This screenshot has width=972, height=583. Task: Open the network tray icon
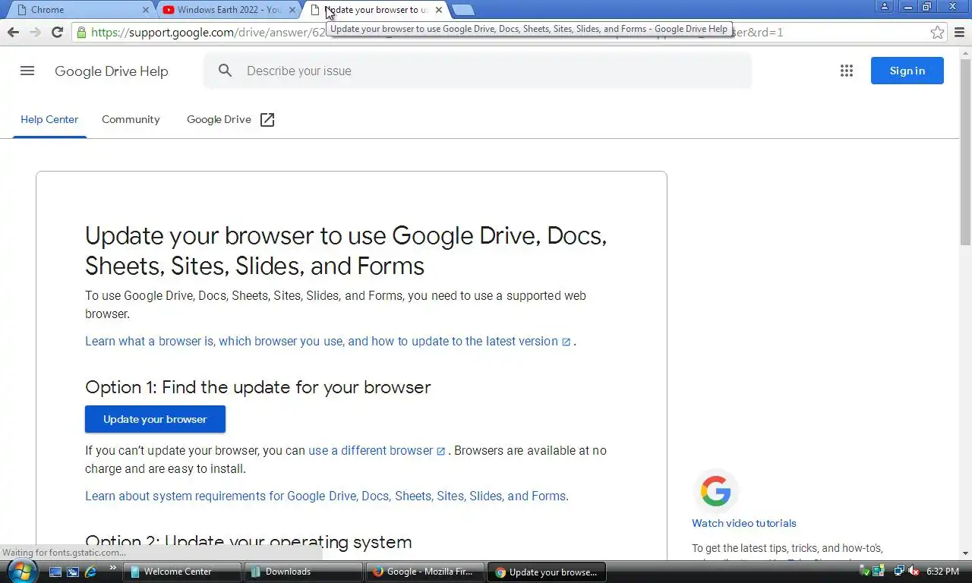pyautogui.click(x=898, y=571)
